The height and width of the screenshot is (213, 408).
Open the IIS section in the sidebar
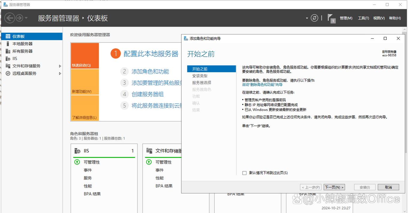15,58
